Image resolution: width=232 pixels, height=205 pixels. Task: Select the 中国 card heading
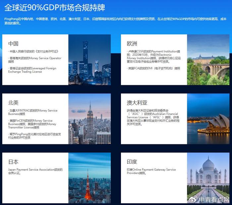(x=13, y=44)
